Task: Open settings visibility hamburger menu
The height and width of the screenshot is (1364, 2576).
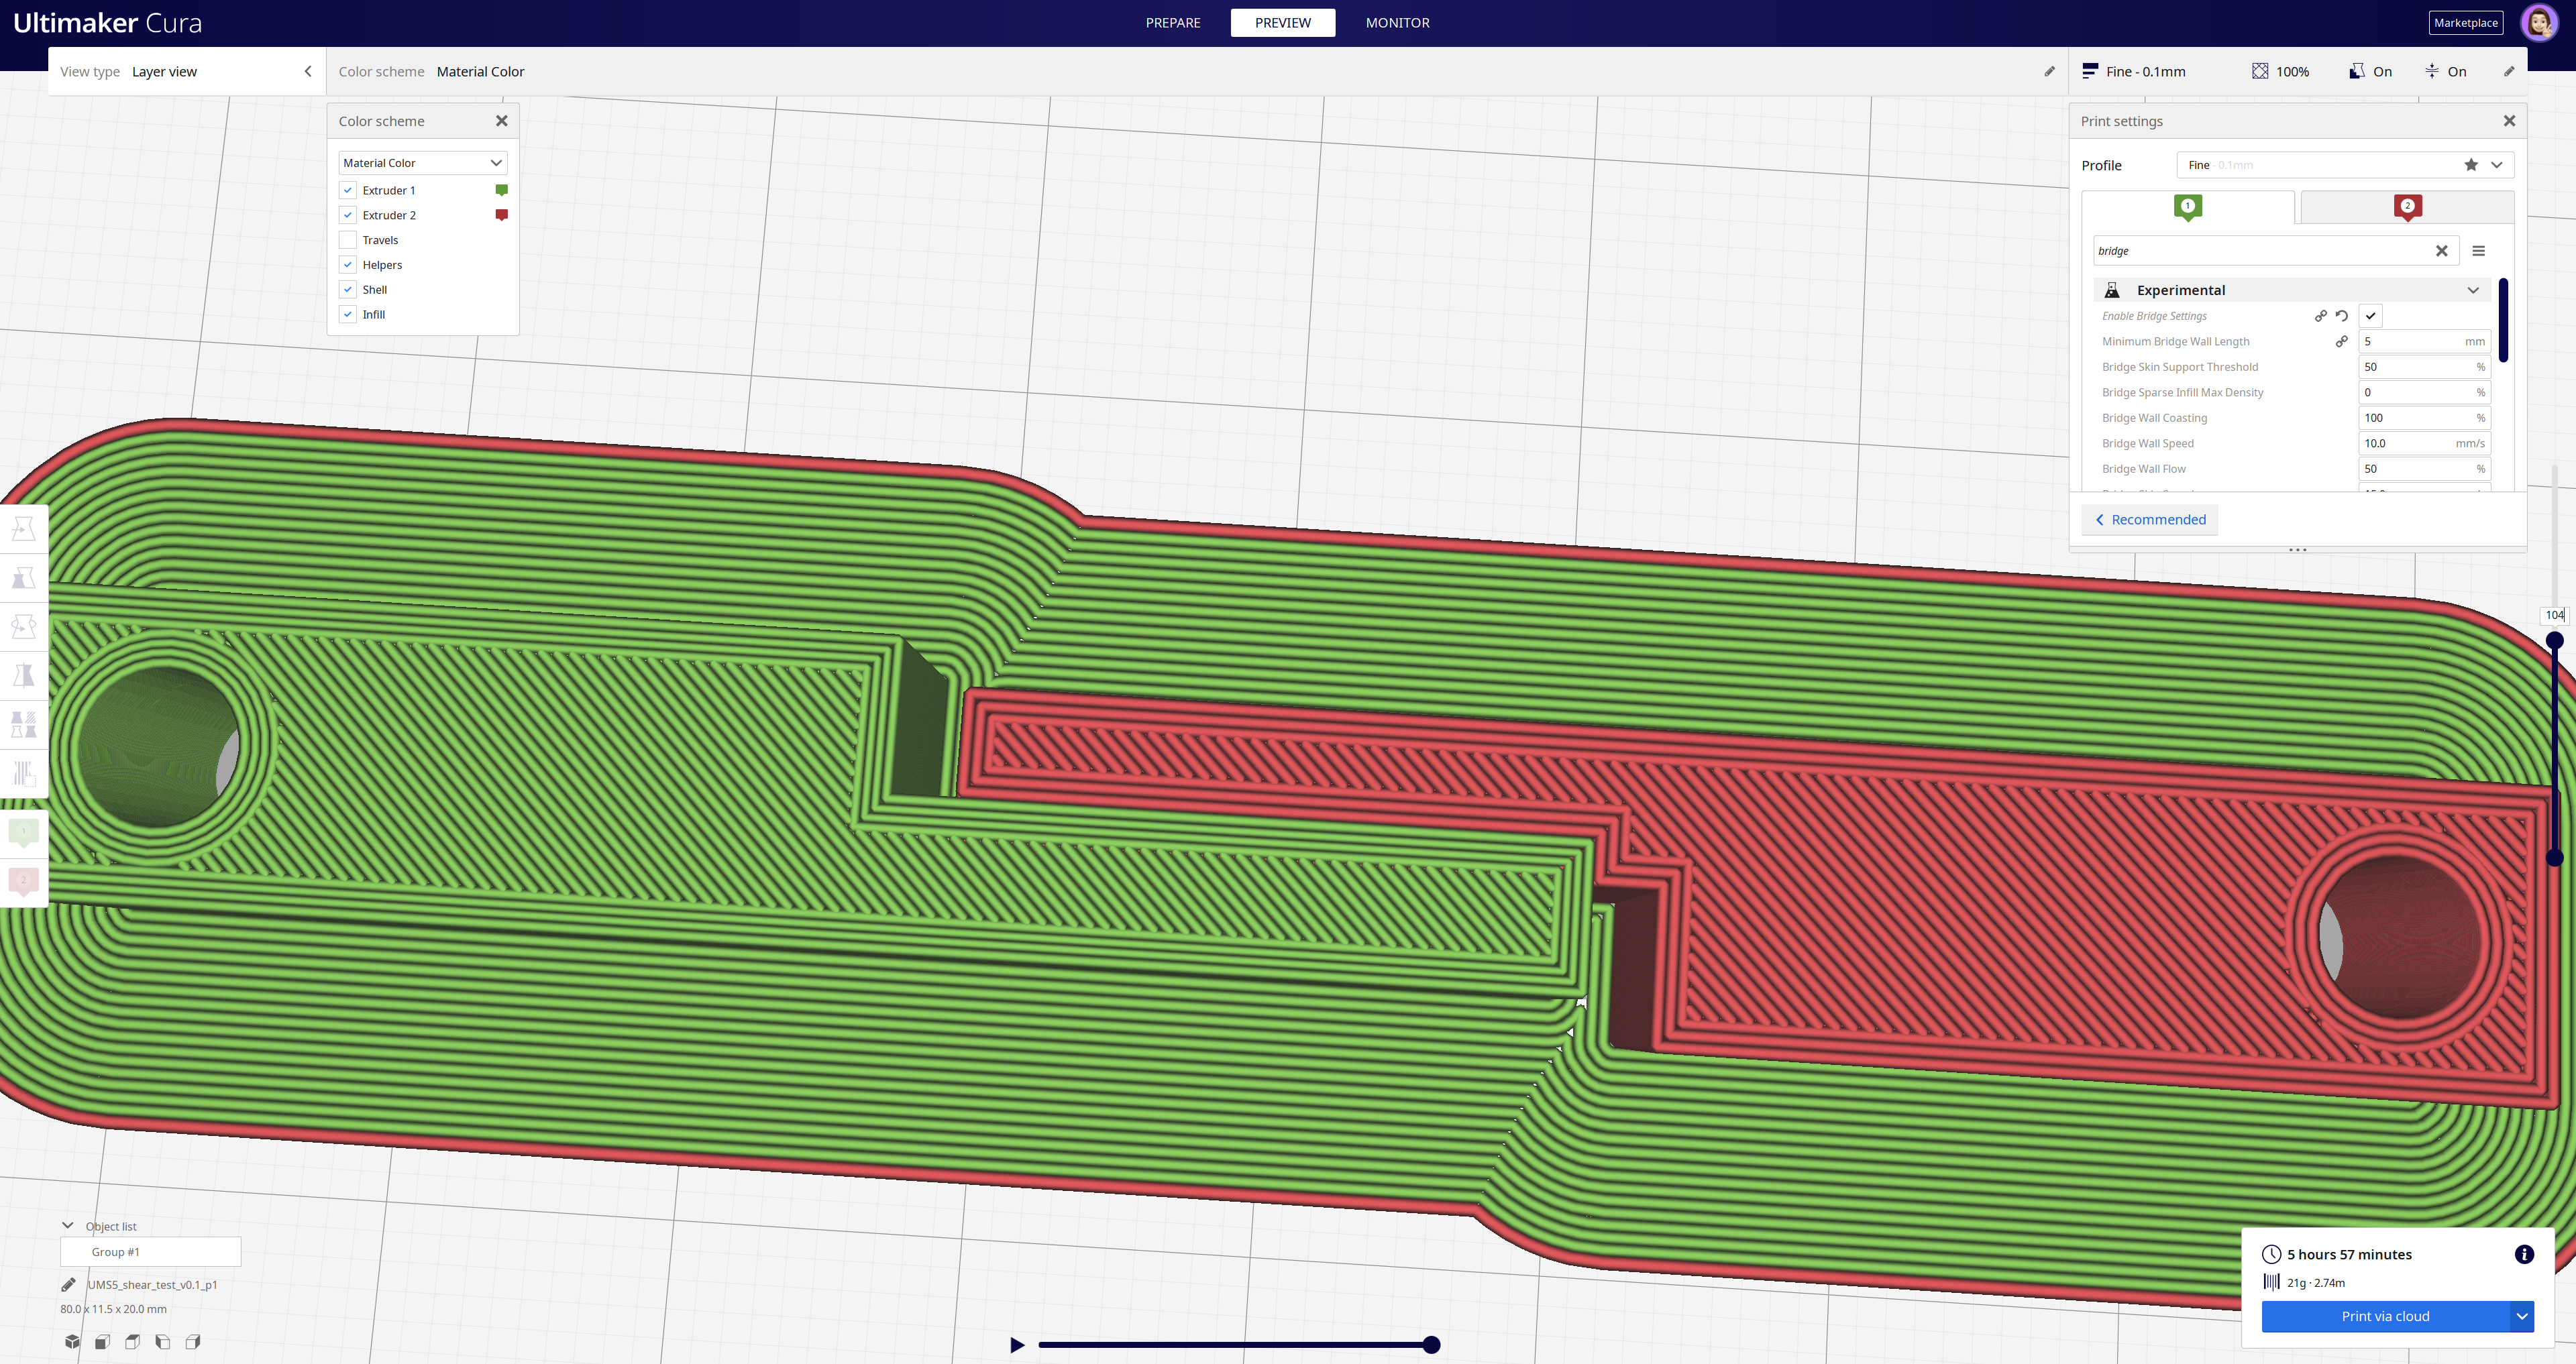Action: tap(2478, 251)
